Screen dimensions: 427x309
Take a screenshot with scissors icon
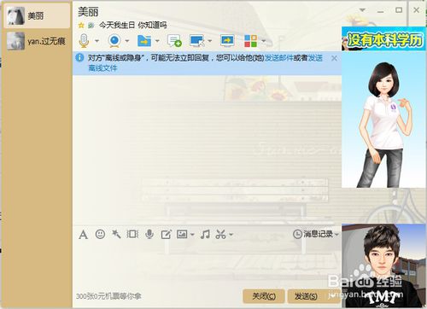click(221, 235)
